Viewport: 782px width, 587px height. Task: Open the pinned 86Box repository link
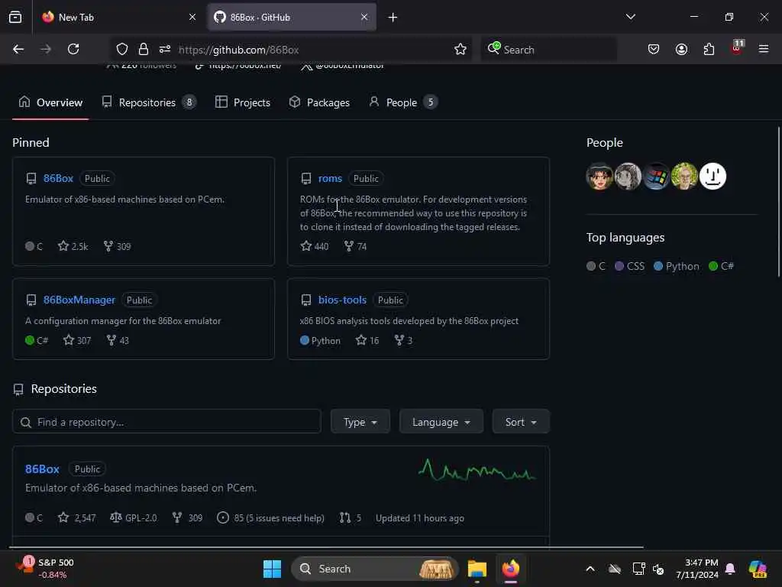coord(58,178)
